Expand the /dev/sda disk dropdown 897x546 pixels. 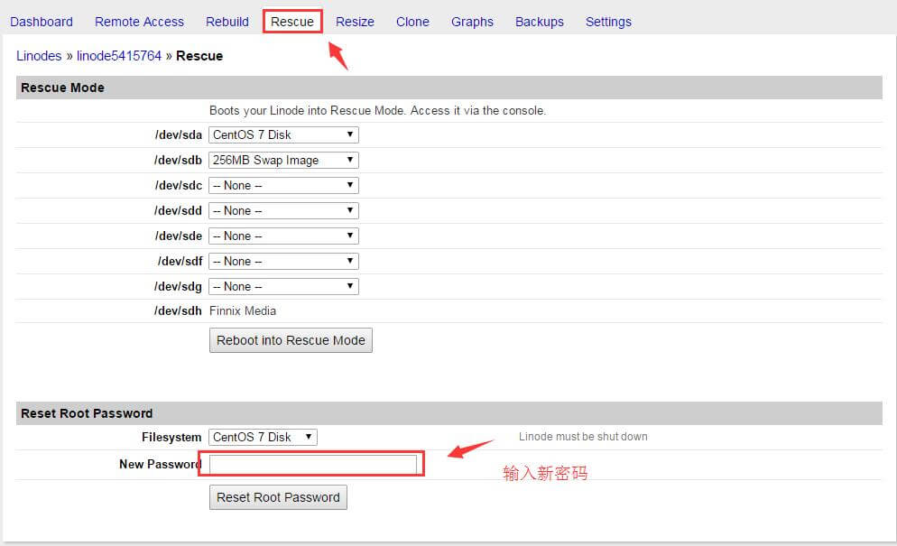(283, 134)
